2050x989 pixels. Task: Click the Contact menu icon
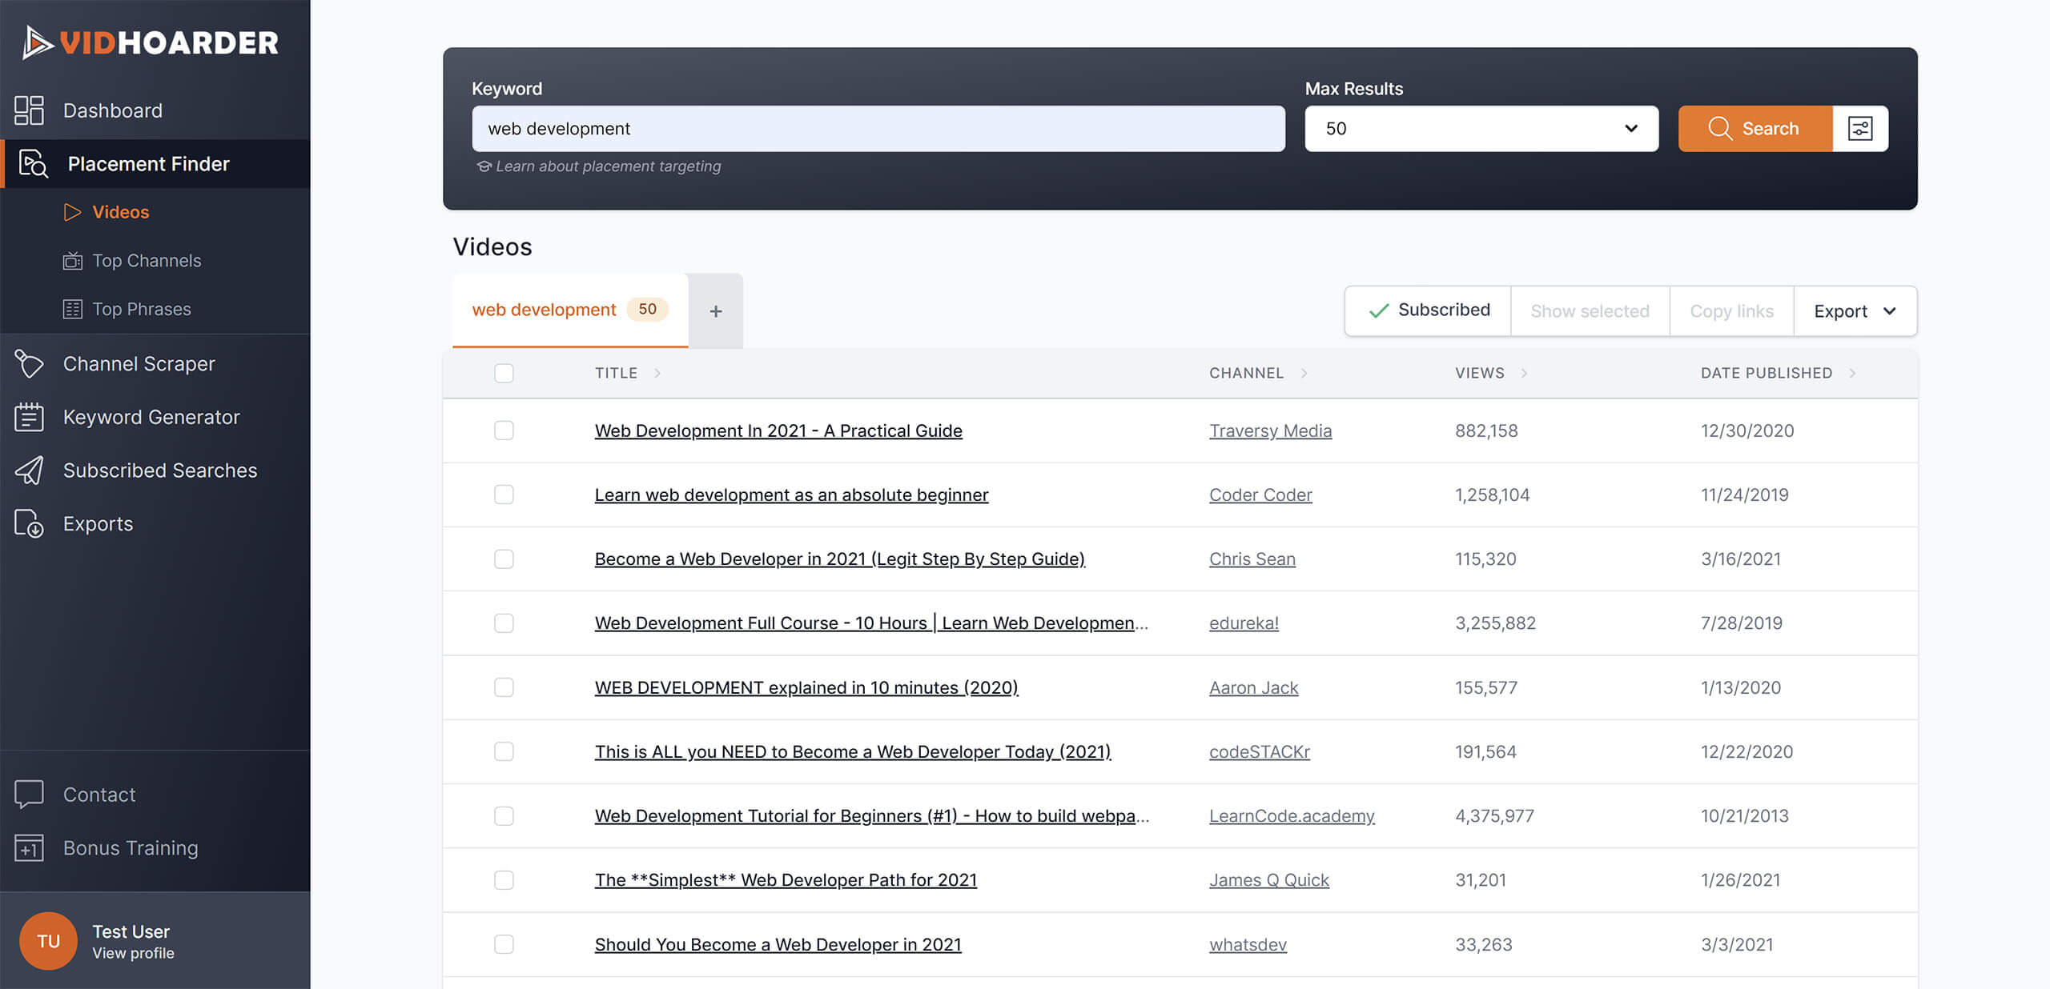point(29,795)
